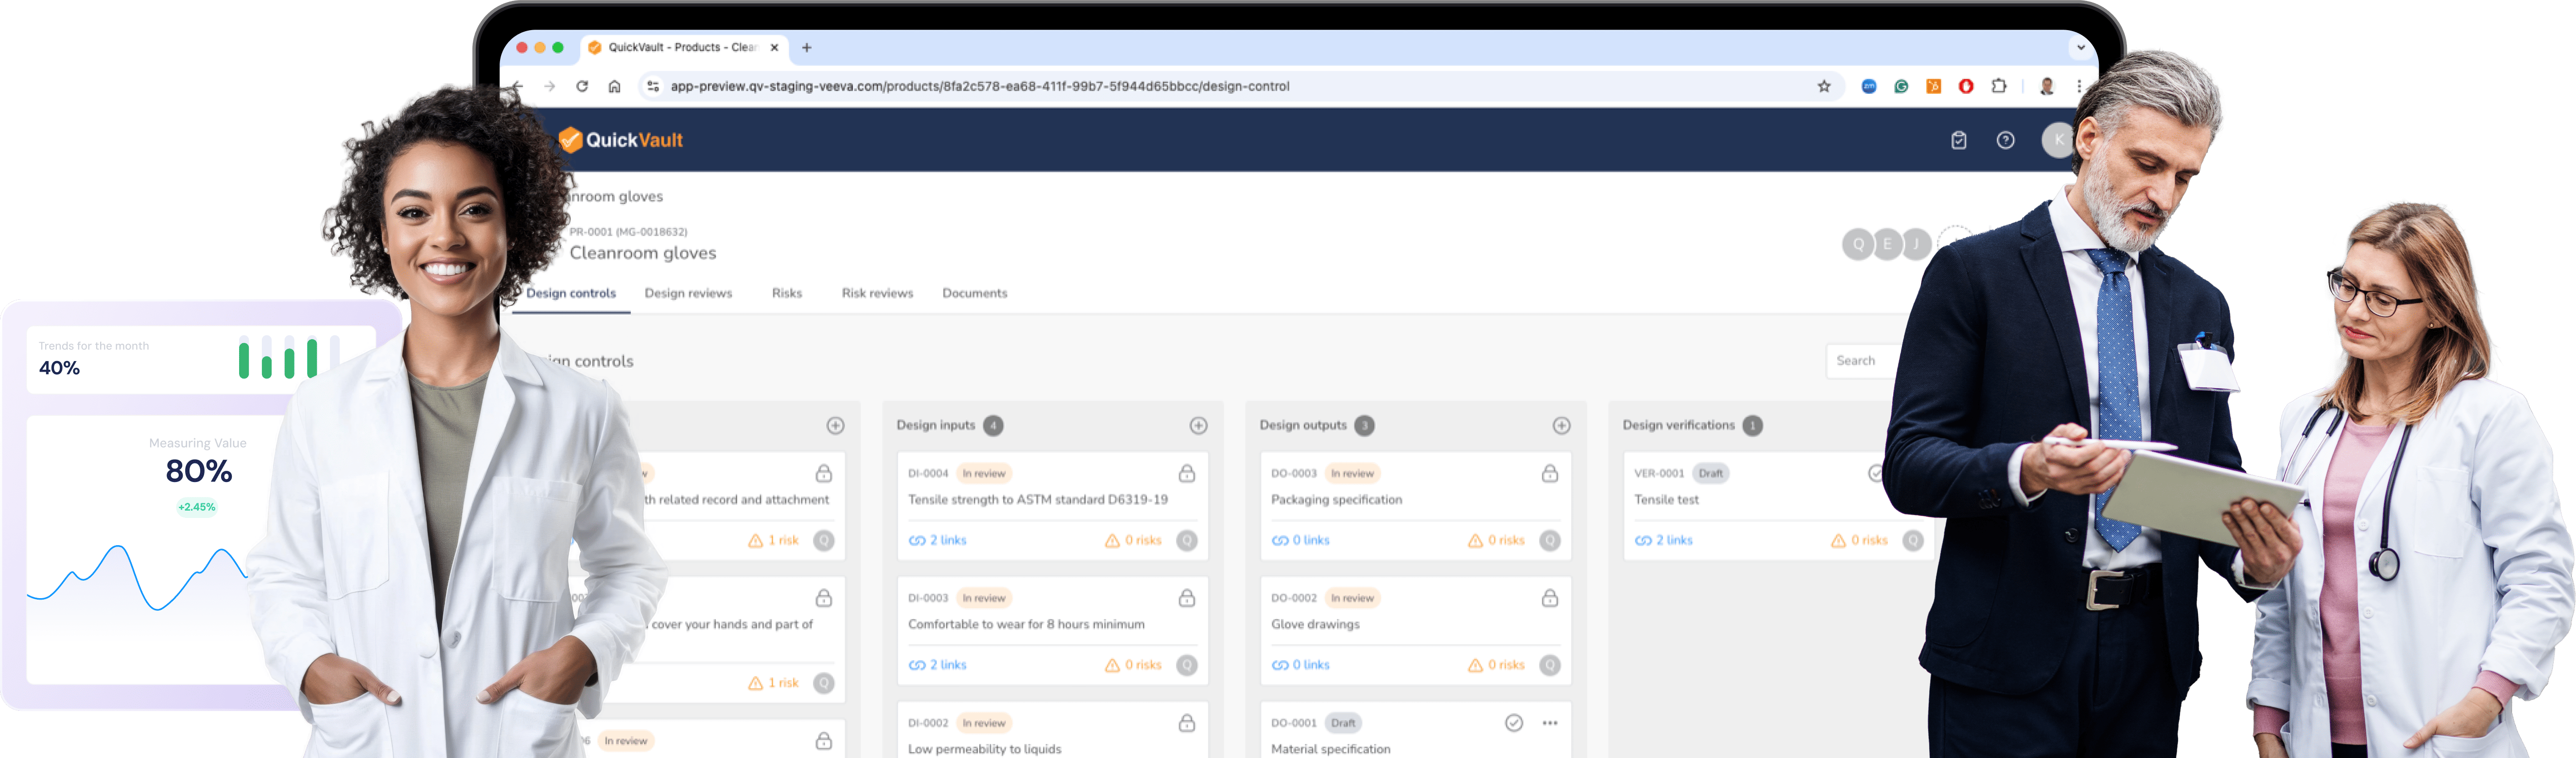
Task: Open the clipboard tasks icon in header
Action: [1958, 140]
